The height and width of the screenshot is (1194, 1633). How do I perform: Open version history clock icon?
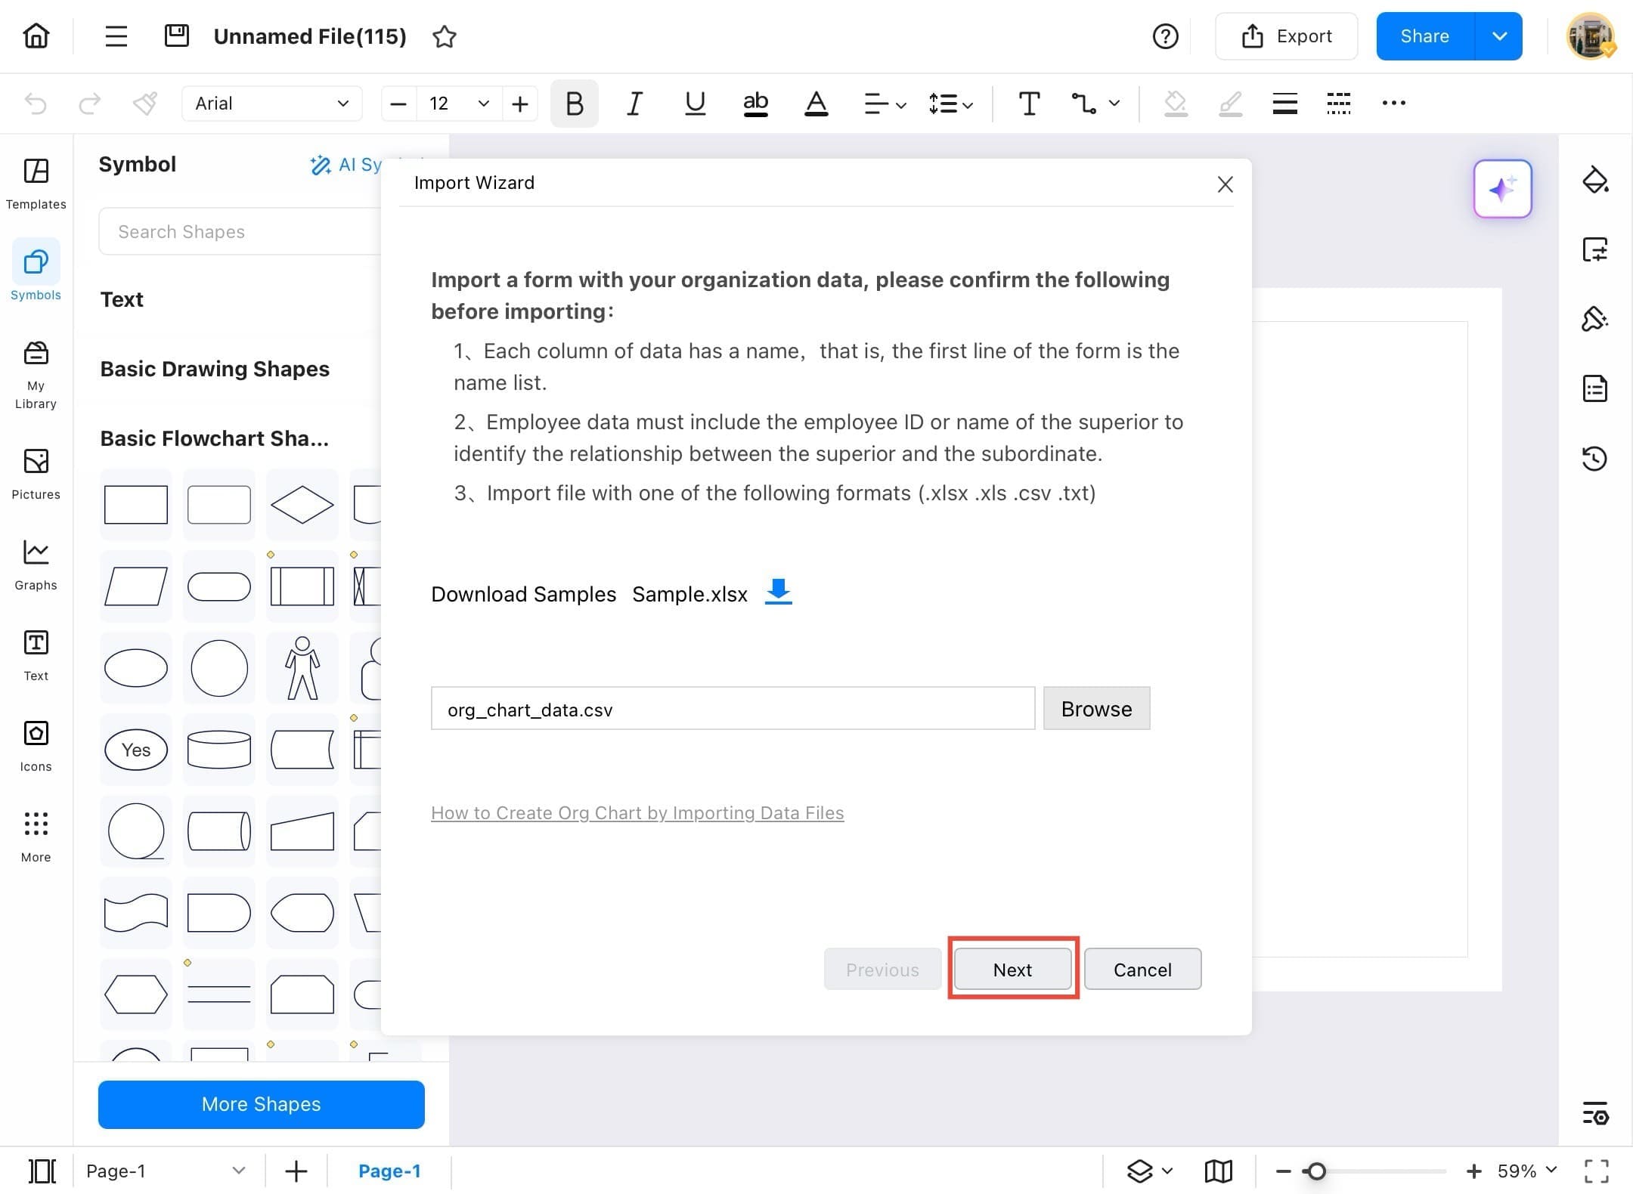[1594, 458]
